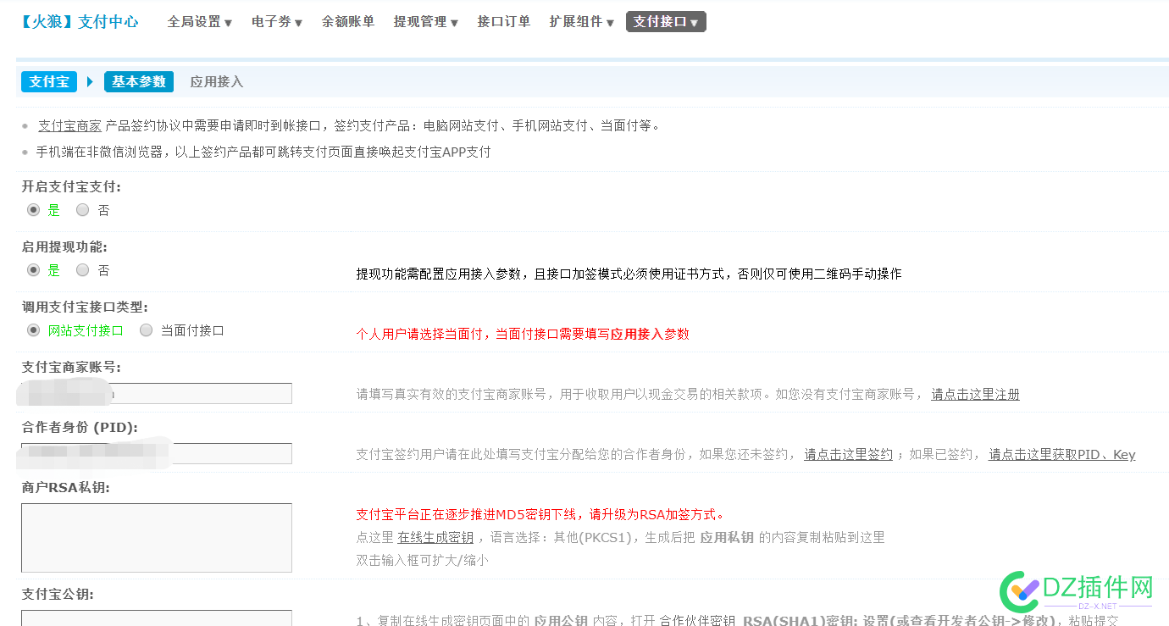Switch to the 基本参数 tab
This screenshot has width=1169, height=626.
point(139,81)
